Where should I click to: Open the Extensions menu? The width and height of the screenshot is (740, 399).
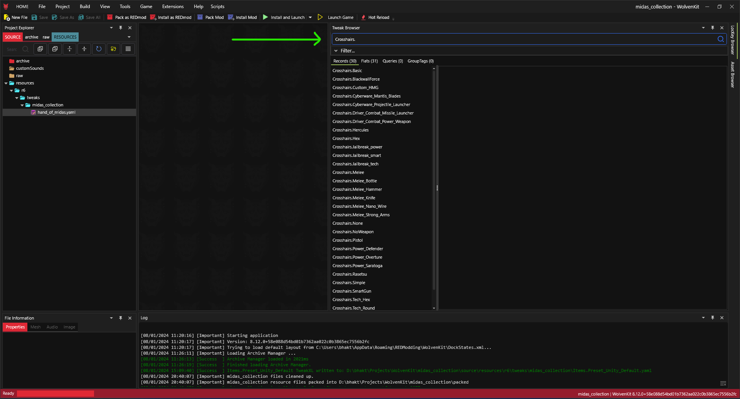tap(173, 7)
